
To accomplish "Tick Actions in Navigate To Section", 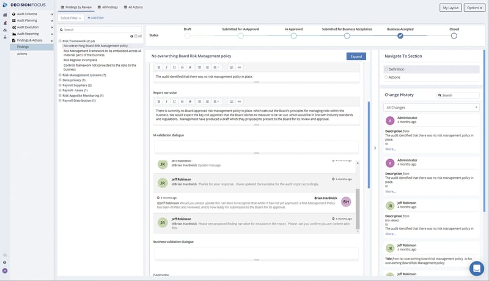I will point(386,77).
